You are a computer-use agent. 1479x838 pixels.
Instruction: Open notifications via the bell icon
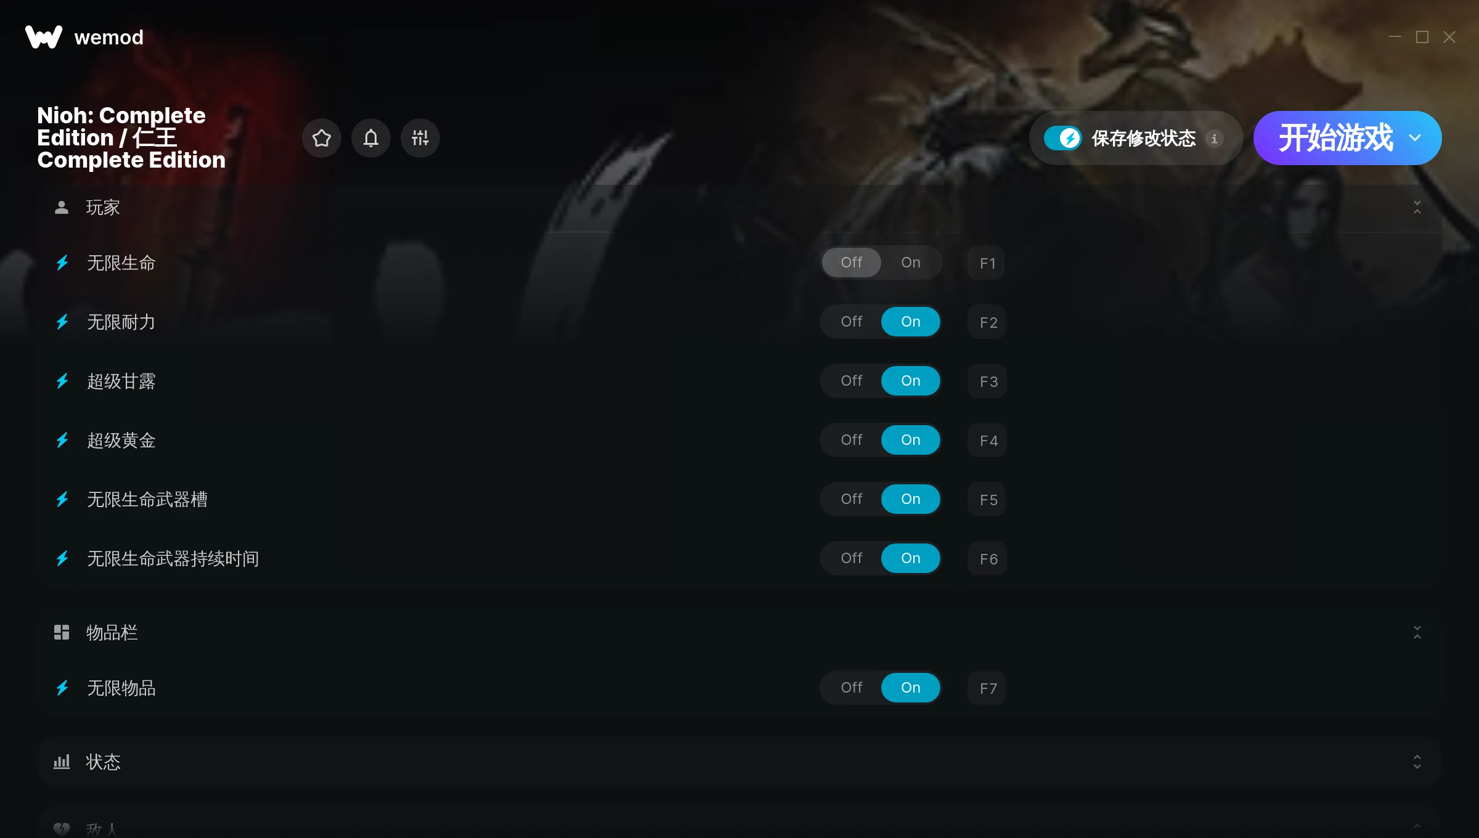(371, 138)
